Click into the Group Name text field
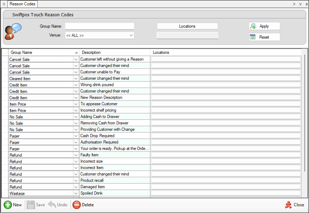This screenshot has width=309, height=213. tap(99, 26)
